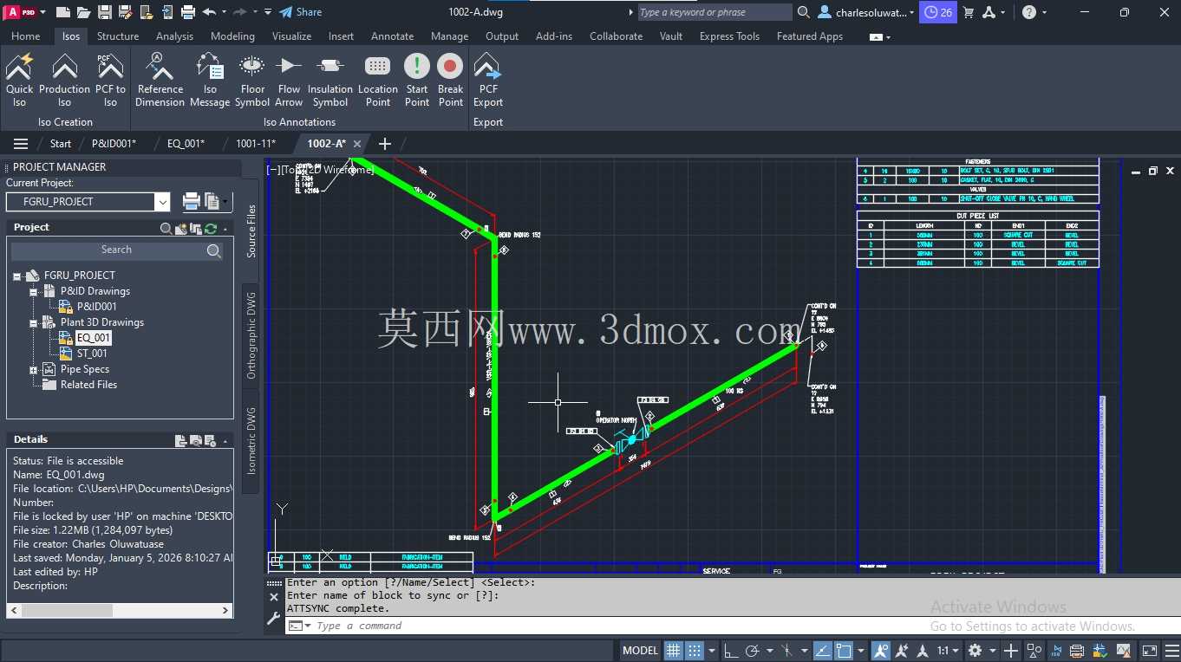This screenshot has width=1181, height=662.
Task: Add a Location Point
Action: (378, 80)
